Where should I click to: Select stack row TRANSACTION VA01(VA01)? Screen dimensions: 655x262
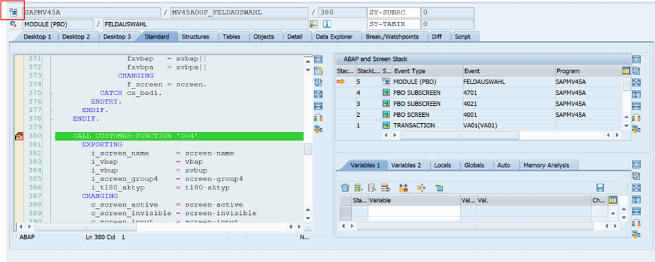point(479,125)
